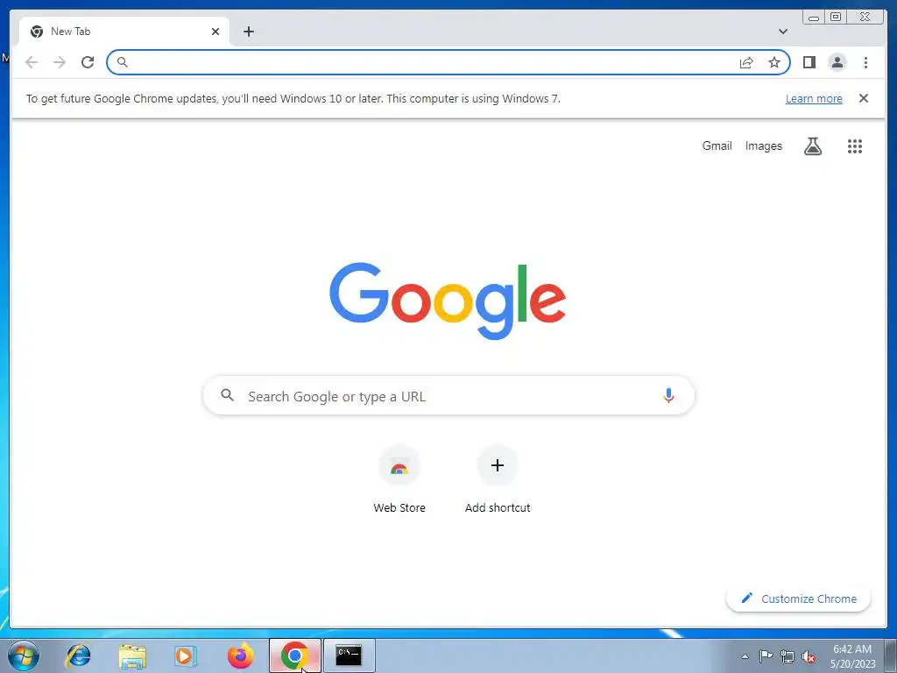This screenshot has width=897, height=673.
Task: Click the Add shortcut button
Action: [x=498, y=479]
